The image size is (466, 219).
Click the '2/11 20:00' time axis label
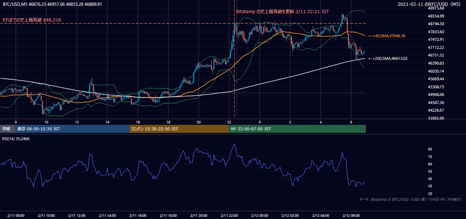(198, 215)
